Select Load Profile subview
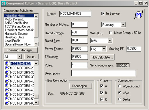The width and height of the screenshot is (149, 110). (x=19, y=41)
